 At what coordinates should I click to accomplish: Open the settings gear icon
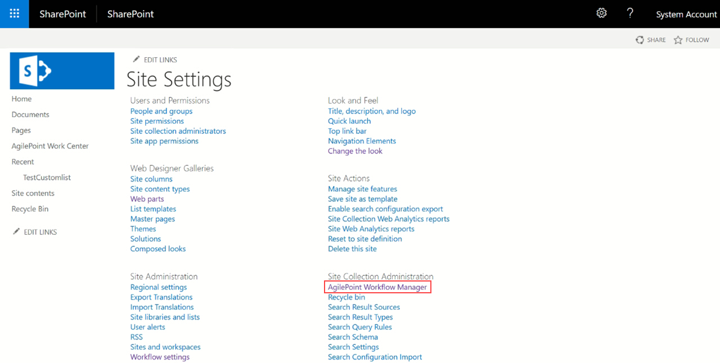tap(601, 13)
